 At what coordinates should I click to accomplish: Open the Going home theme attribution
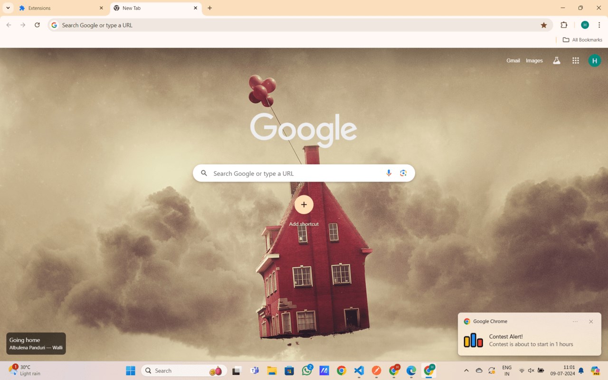(x=36, y=343)
